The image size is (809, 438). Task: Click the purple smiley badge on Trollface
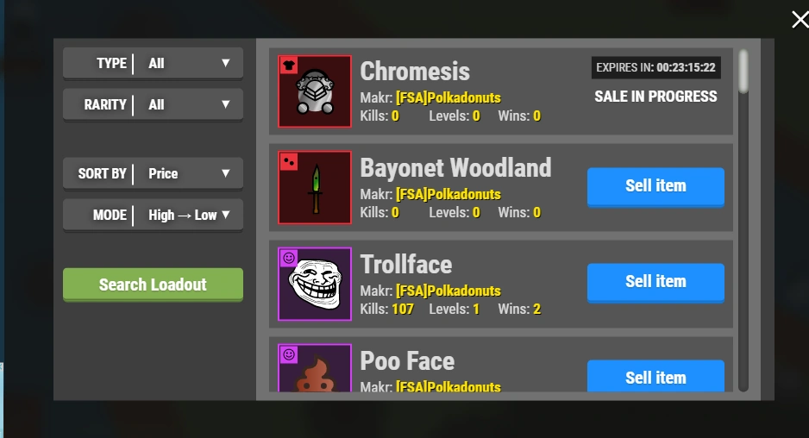click(289, 258)
